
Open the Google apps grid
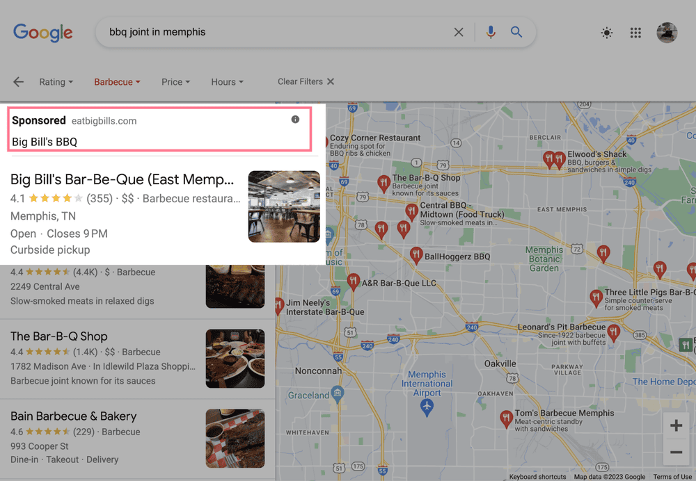[x=635, y=33]
